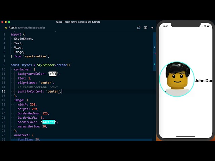Click the yellow minimize window button
Viewport: 215px width, 161px height.
coord(6,22)
